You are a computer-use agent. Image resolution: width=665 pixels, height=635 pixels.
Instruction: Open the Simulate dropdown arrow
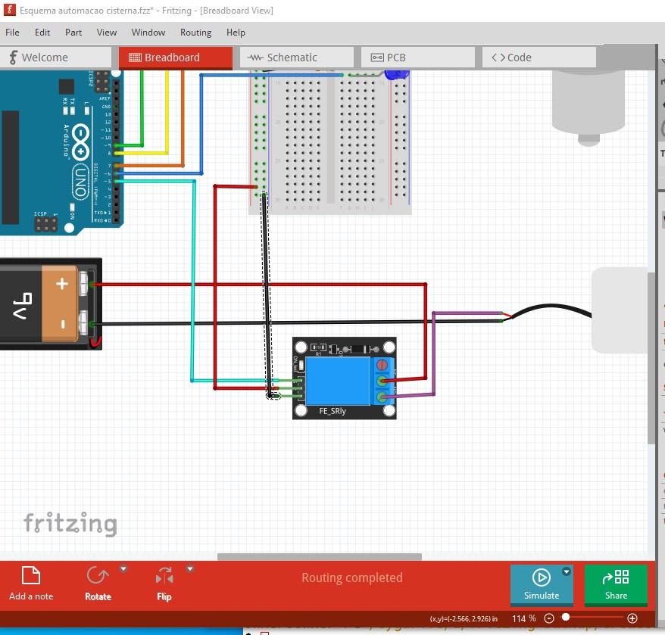567,572
